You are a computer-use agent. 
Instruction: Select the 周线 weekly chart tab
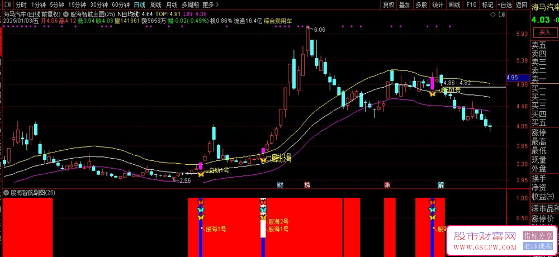click(156, 4)
